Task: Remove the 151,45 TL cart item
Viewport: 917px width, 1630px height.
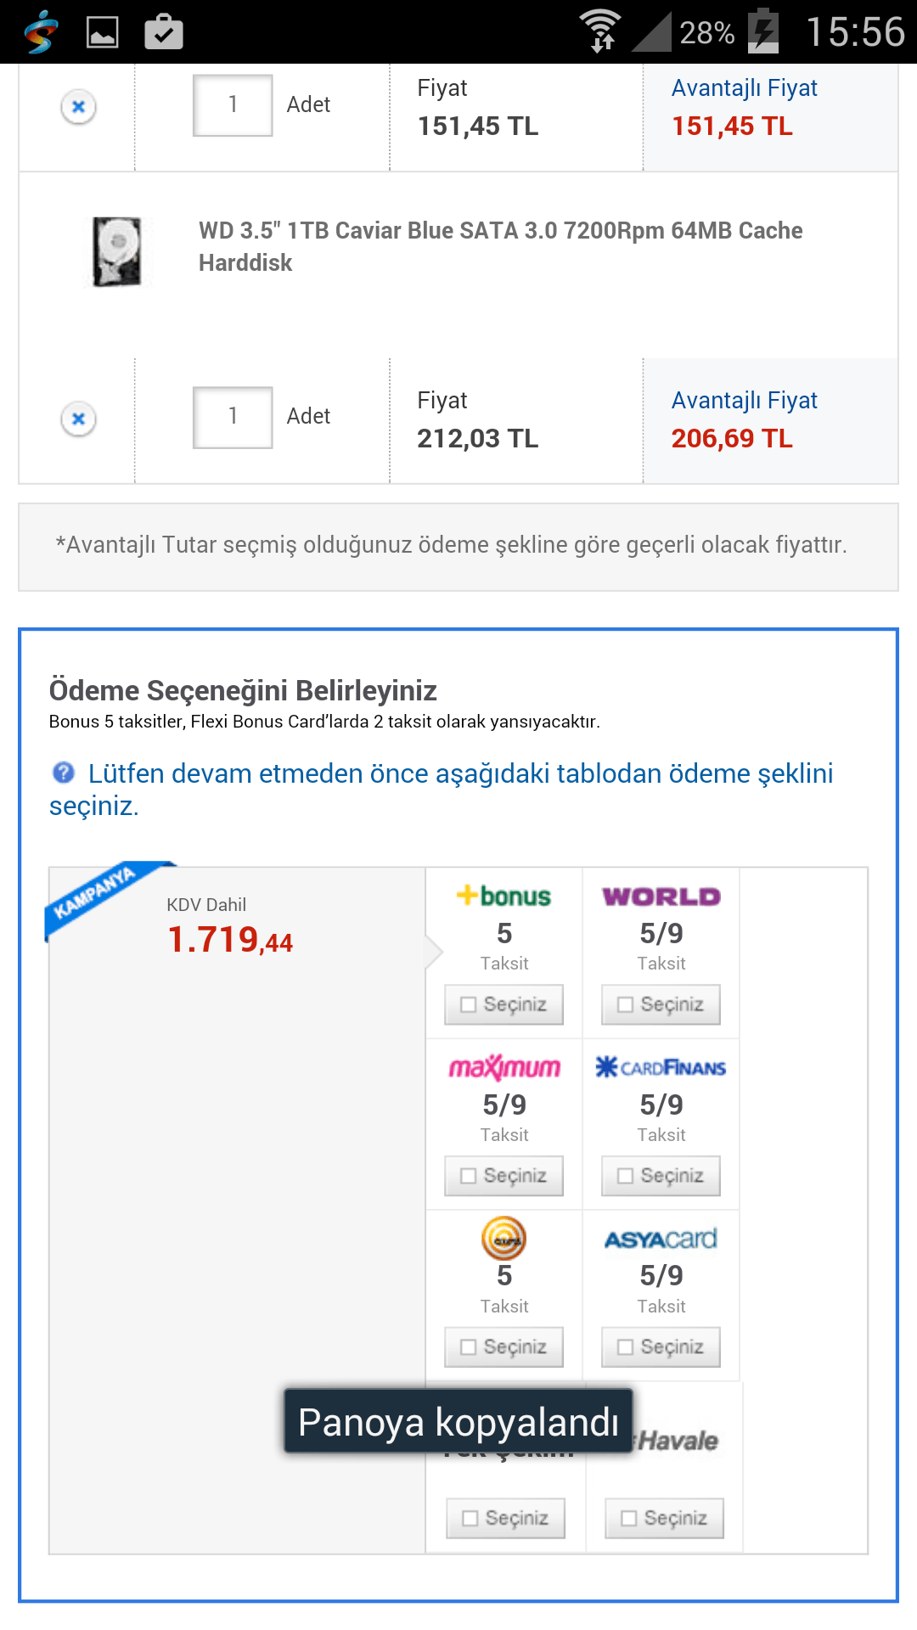Action: click(x=78, y=107)
